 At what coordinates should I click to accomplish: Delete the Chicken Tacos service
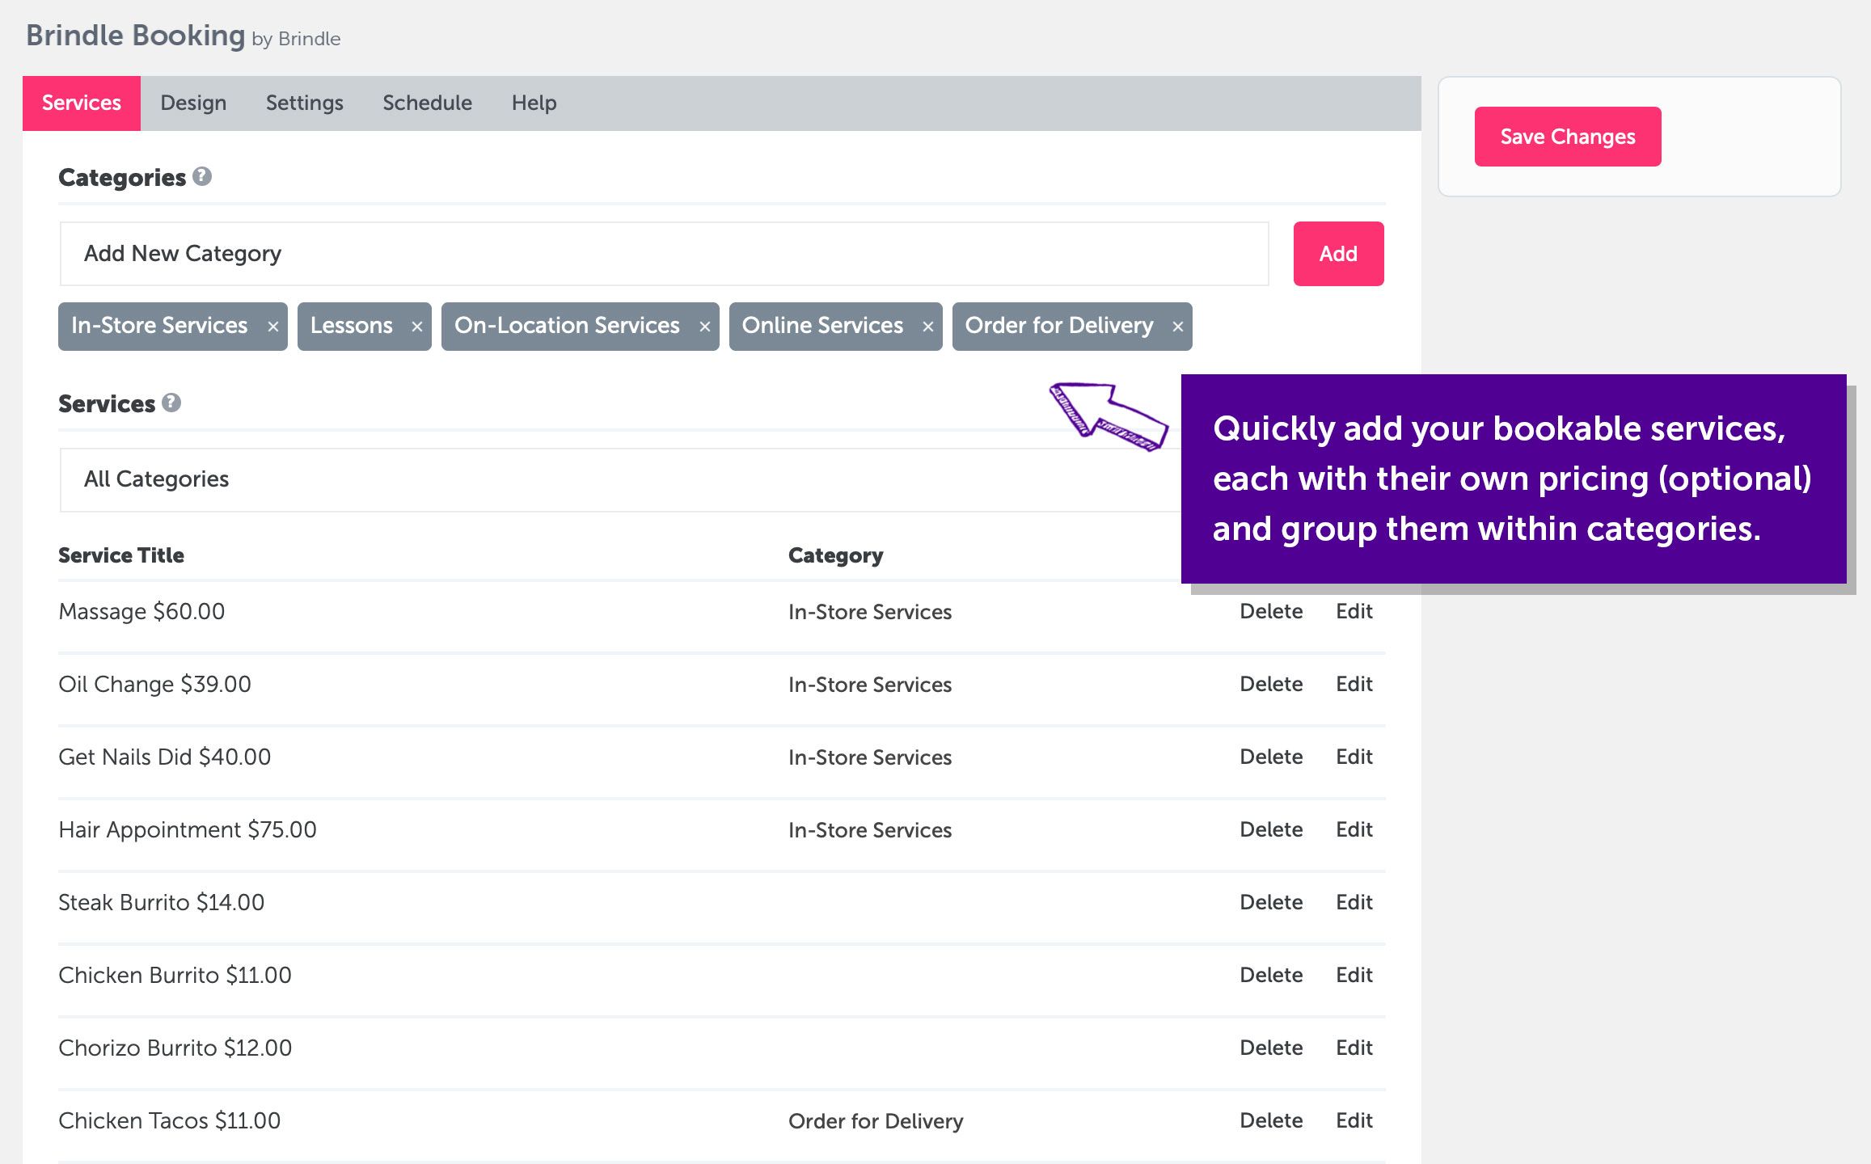(x=1271, y=1121)
